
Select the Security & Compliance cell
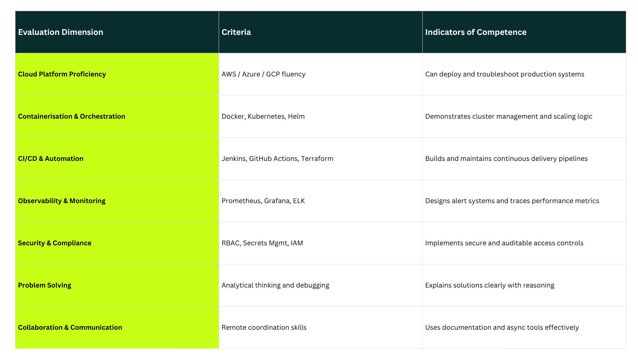tap(54, 243)
